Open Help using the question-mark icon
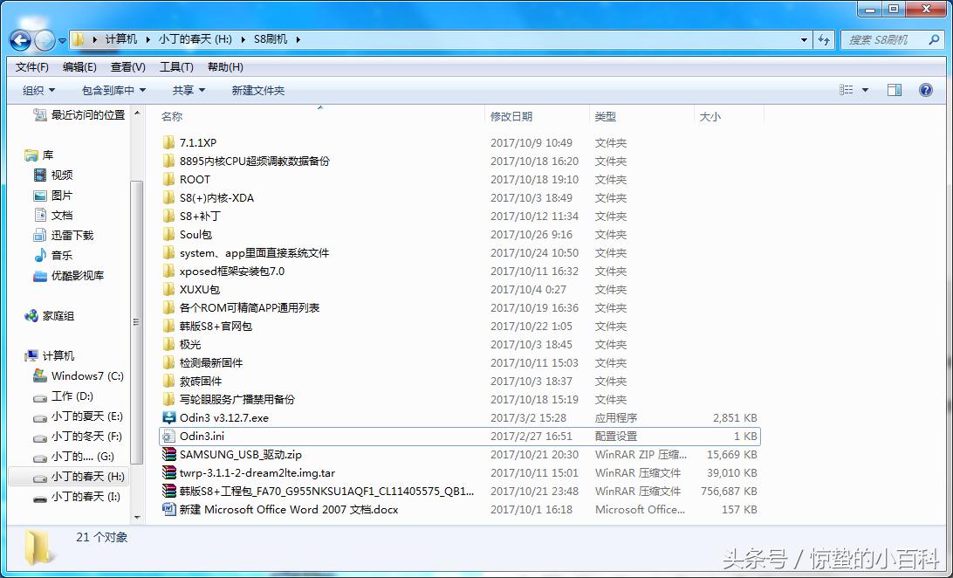This screenshot has height=578, width=953. pyautogui.click(x=926, y=90)
